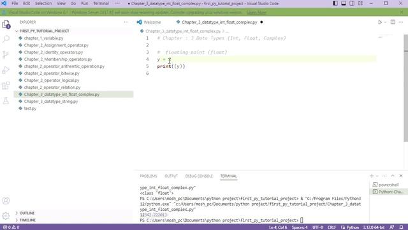Select Python terminal instance in list
The height and width of the screenshot is (230, 408).
click(388, 192)
